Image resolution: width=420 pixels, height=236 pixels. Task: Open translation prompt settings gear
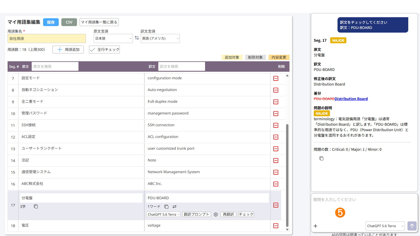coord(216,214)
